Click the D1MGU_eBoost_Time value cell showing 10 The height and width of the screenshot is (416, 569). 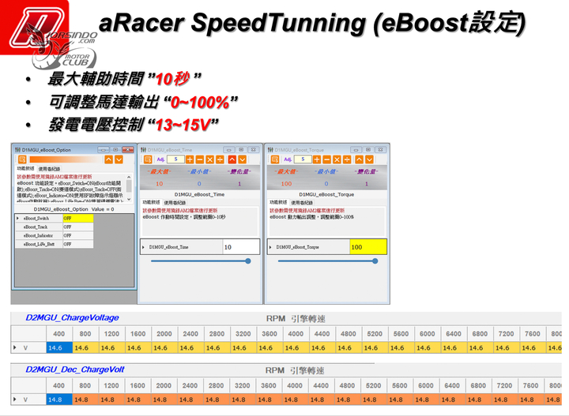coord(241,247)
